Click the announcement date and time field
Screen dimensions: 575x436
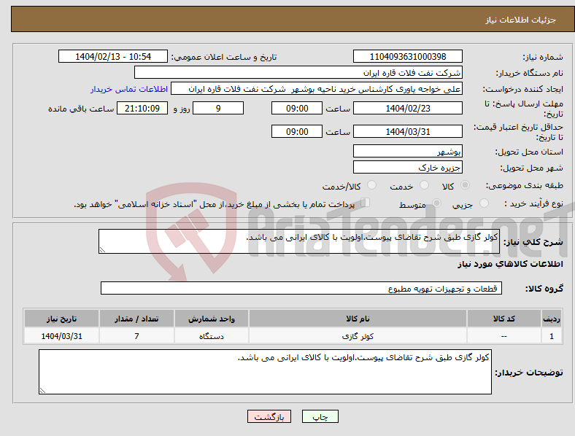tap(113, 56)
